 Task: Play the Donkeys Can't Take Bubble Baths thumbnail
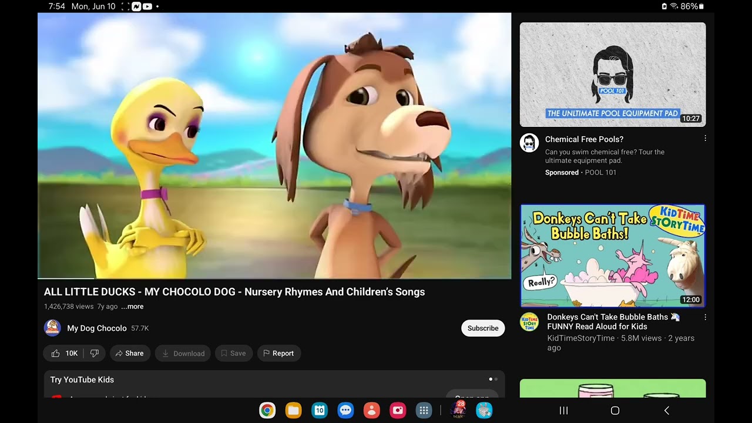pyautogui.click(x=613, y=256)
